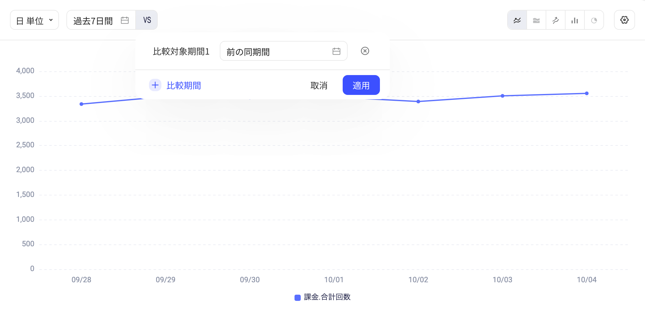Screen dimensions: 645x317
Task: Click the 10/01 x-axis date label
Action: [x=334, y=280]
